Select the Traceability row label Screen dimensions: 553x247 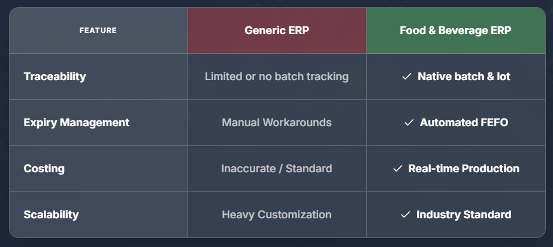coord(55,77)
